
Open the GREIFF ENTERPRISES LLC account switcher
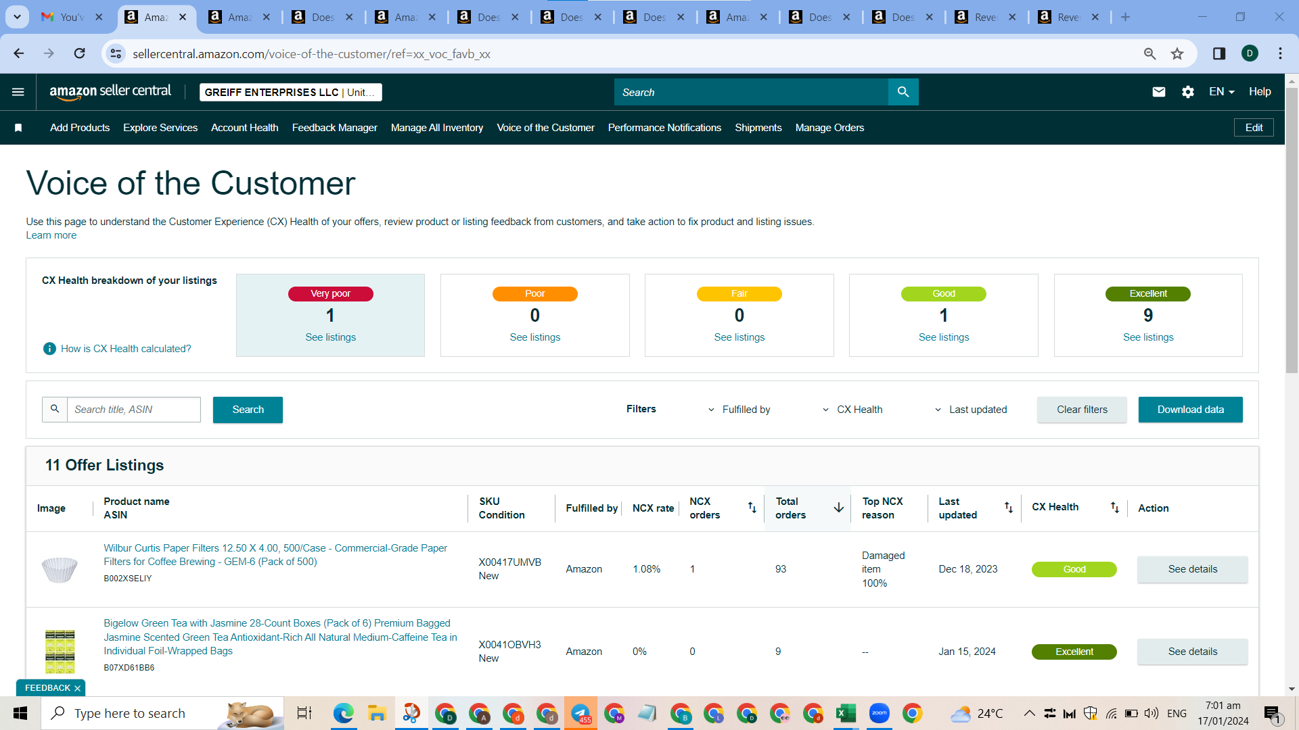pyautogui.click(x=291, y=92)
